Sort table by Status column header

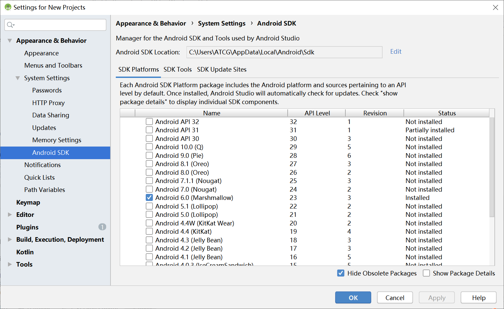(x=447, y=113)
